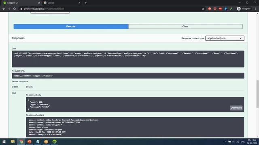Click the address bar URL

44,9
